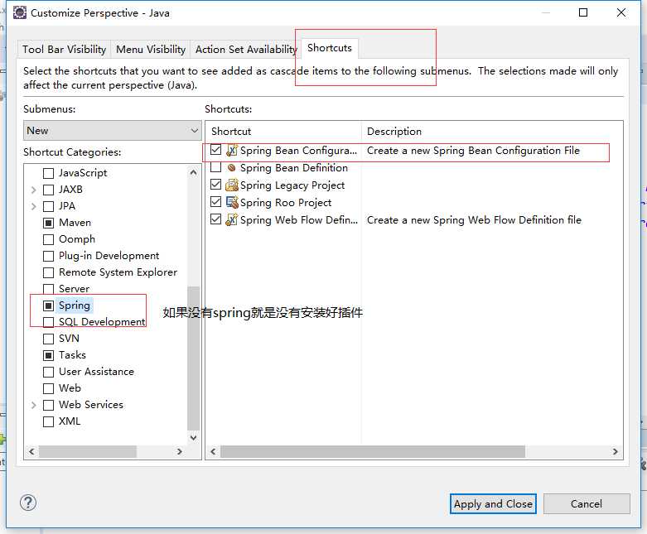Expand the JAXB tree node
This screenshot has width=647, height=534.
pos(34,190)
